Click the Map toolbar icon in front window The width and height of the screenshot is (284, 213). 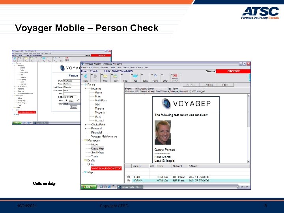pyautogui.click(x=135, y=78)
